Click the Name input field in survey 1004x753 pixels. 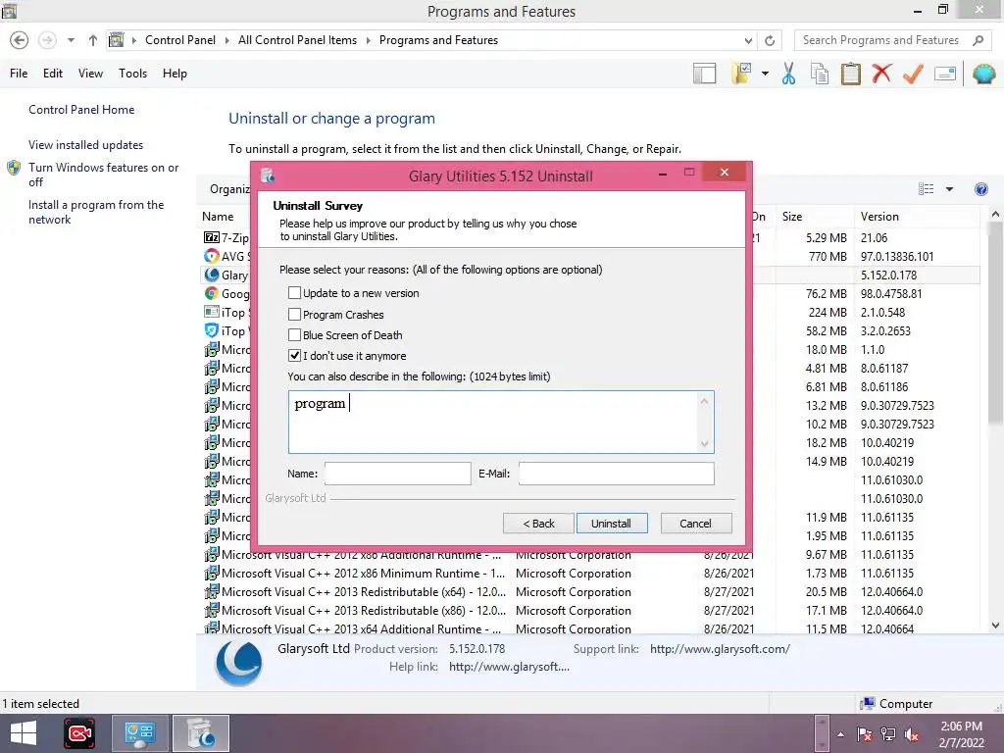(x=398, y=474)
